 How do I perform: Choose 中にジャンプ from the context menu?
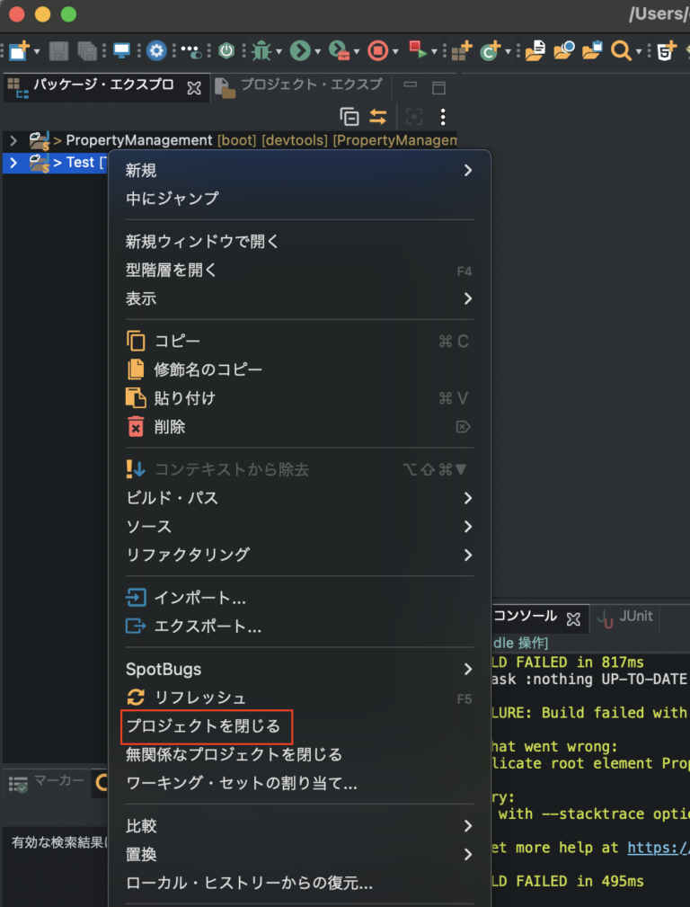click(x=299, y=199)
